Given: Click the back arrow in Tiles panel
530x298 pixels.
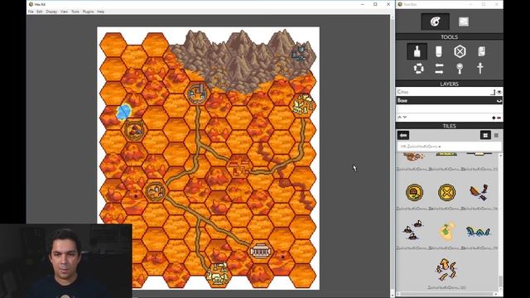Looking at the screenshot, I should 403,135.
